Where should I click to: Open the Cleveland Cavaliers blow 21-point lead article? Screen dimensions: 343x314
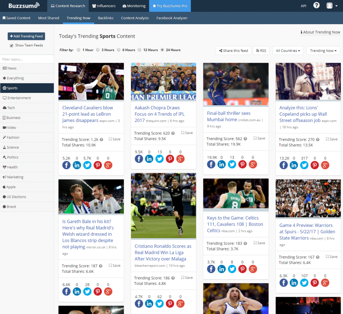[88, 114]
